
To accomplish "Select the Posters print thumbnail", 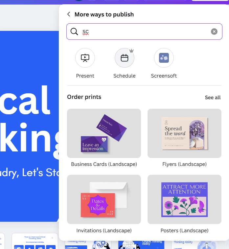I will click(184, 199).
